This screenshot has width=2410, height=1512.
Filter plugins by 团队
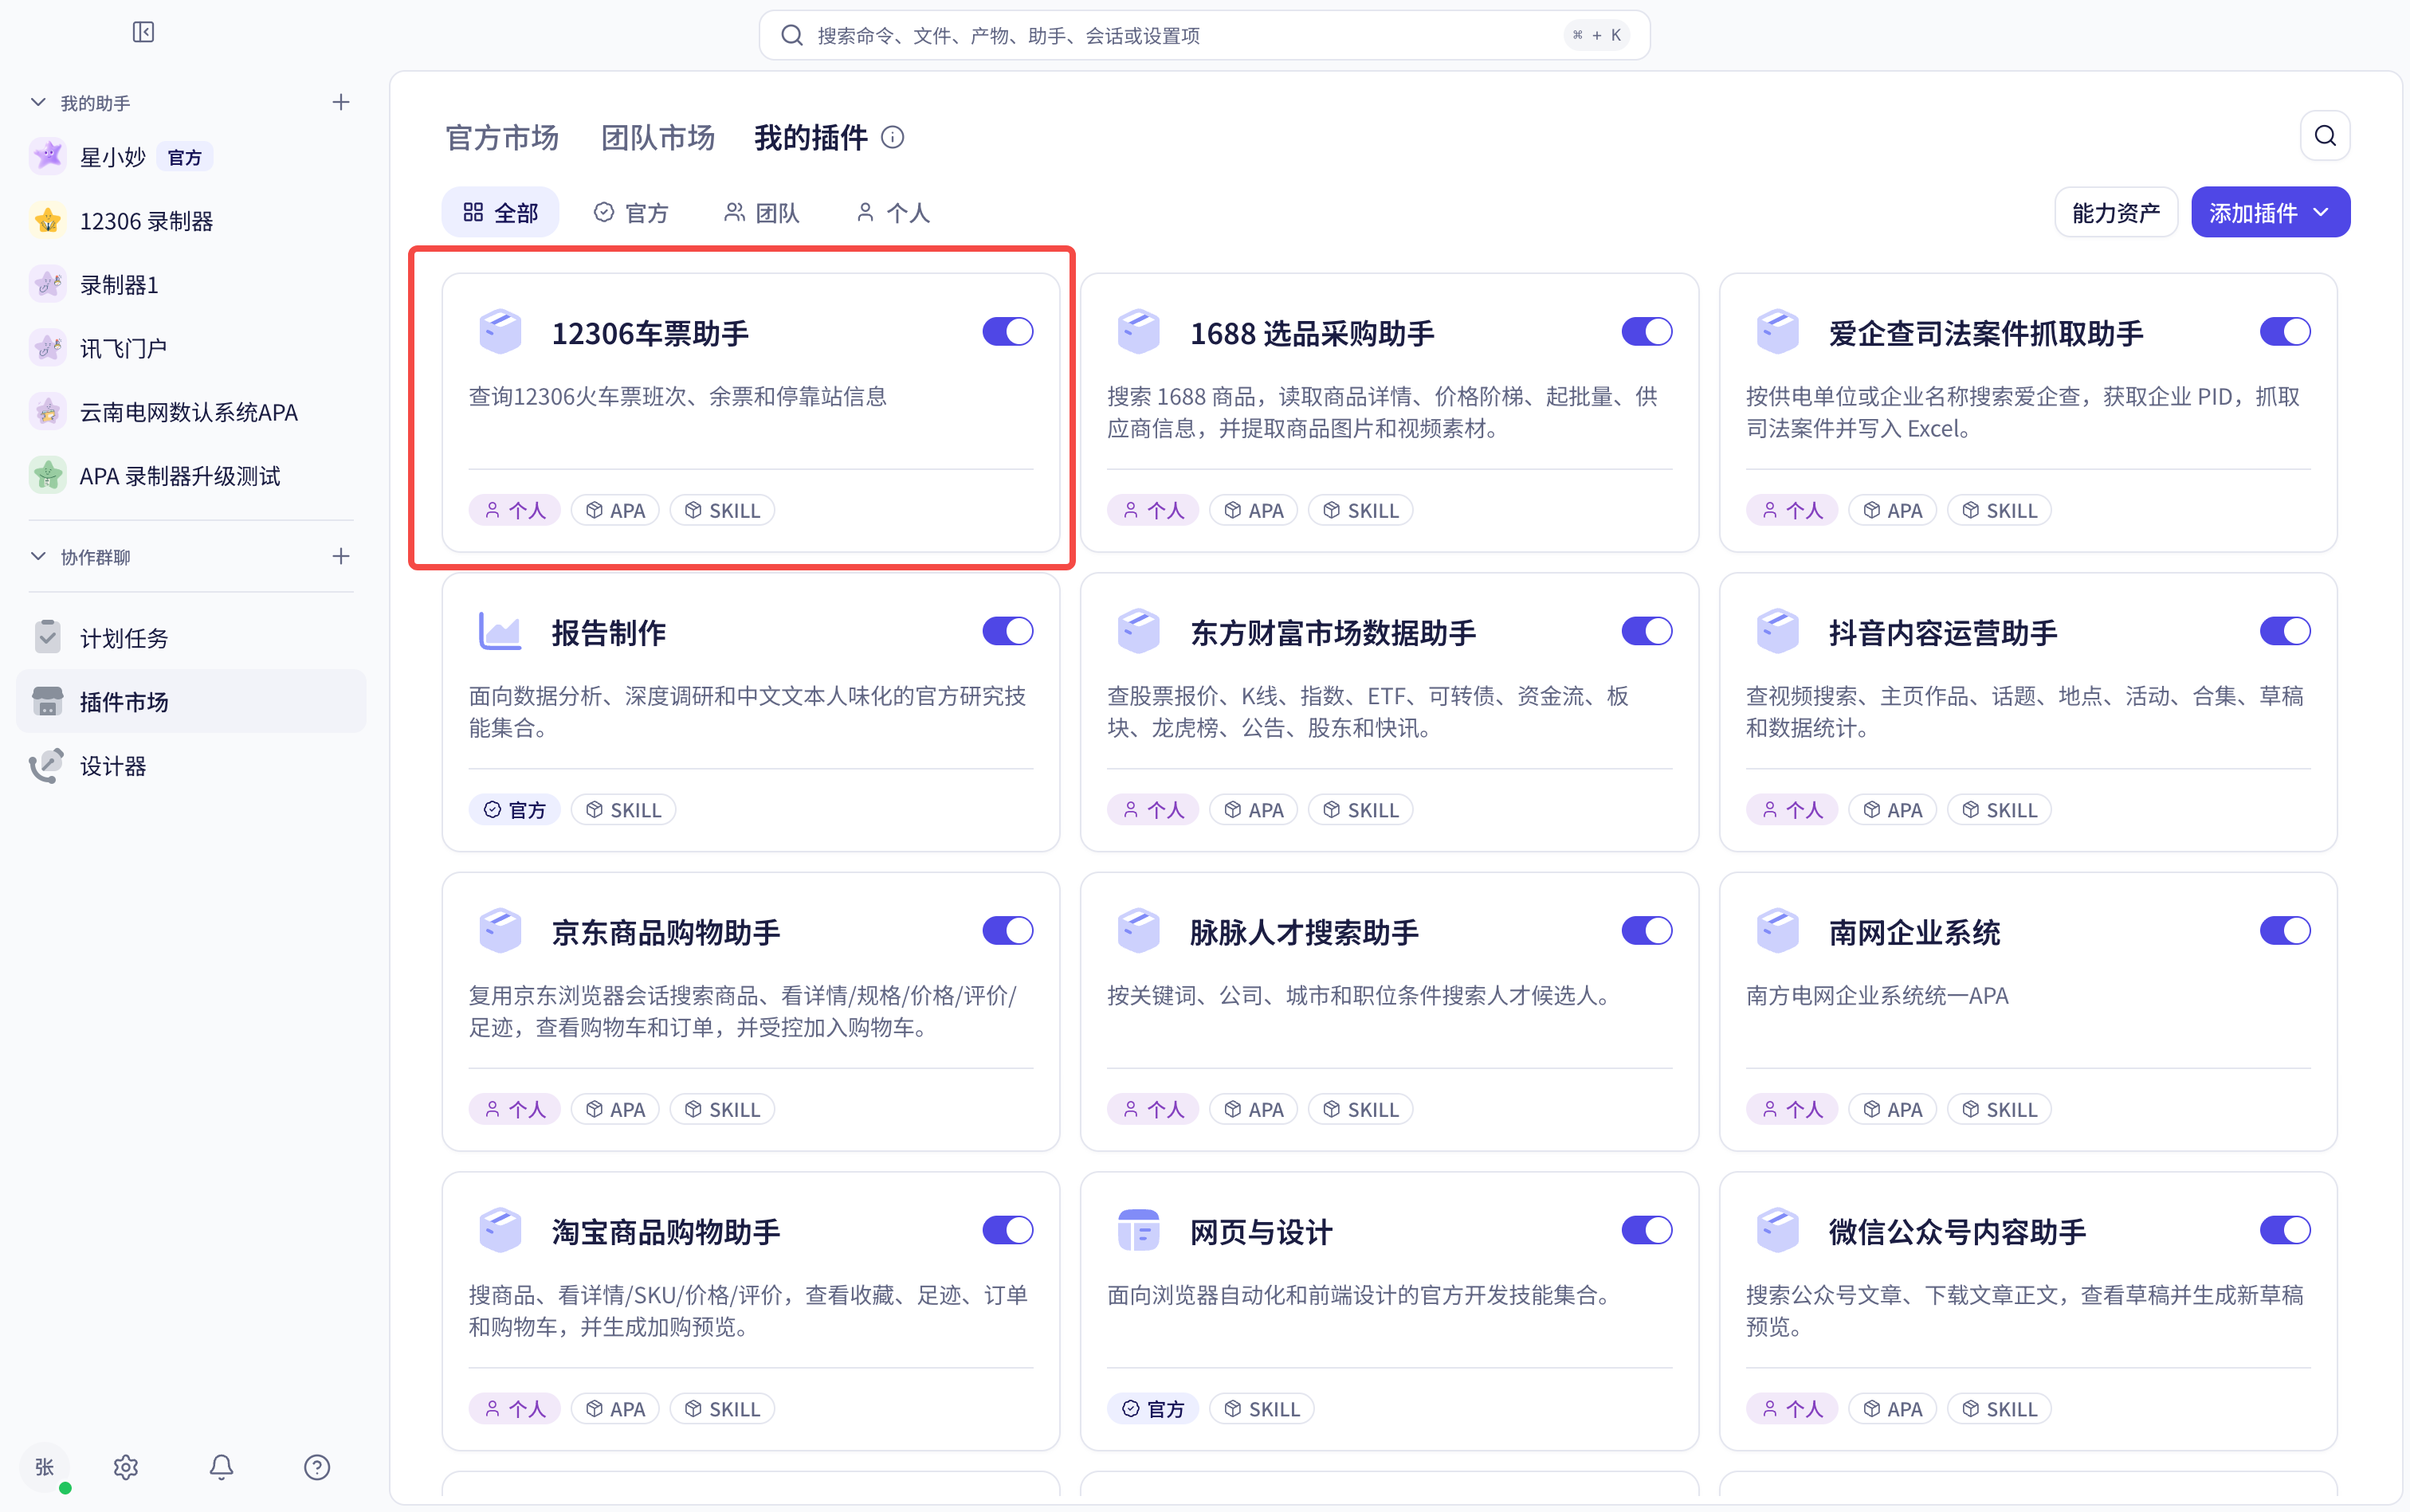(x=763, y=212)
